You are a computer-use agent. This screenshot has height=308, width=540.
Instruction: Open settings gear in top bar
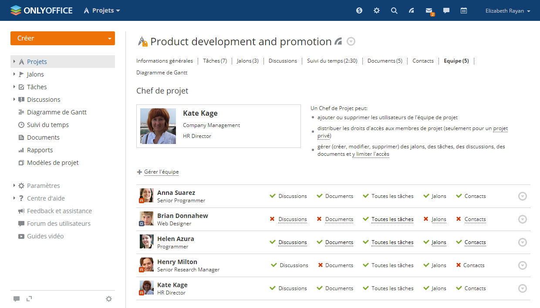377,10
